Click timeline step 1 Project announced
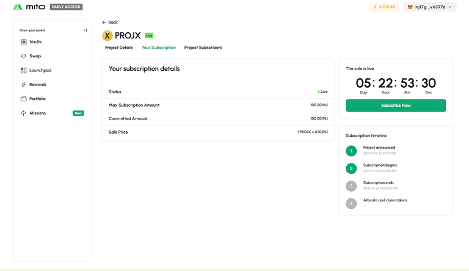The height and width of the screenshot is (271, 469). coord(351,151)
